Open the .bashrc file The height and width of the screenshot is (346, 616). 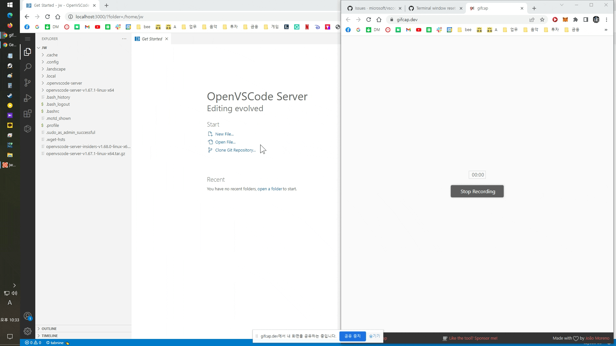(53, 111)
